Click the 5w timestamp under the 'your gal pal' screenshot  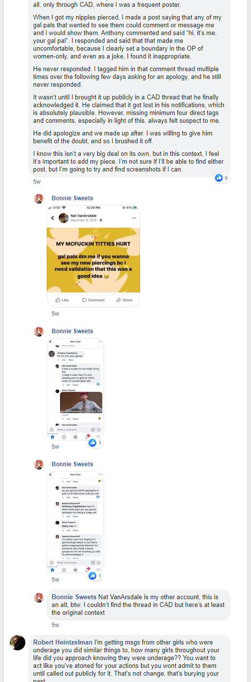(55, 447)
